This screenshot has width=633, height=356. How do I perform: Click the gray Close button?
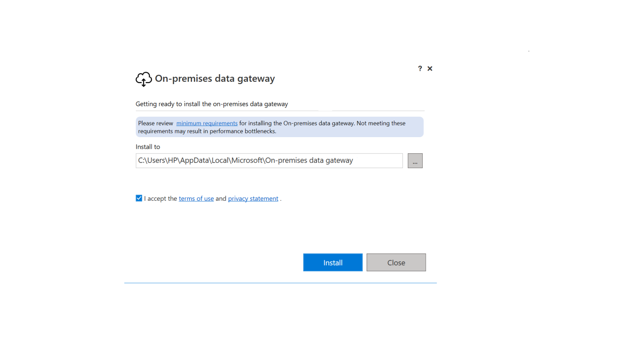coord(396,263)
